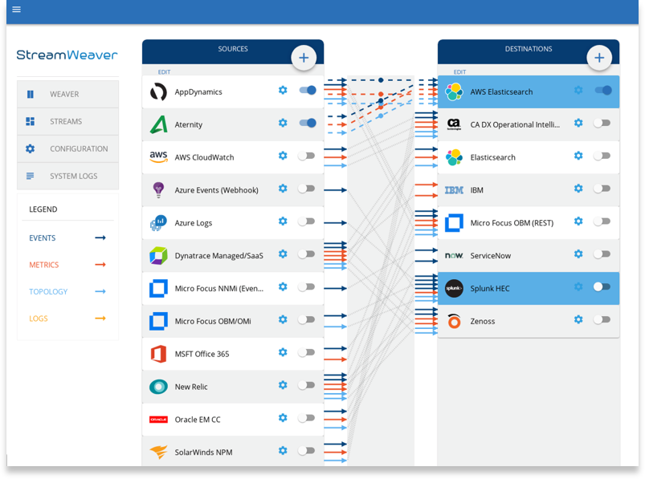Viewport: 645px width, 479px height.
Task: Click the Oracle EM CC logo
Action: click(158, 418)
